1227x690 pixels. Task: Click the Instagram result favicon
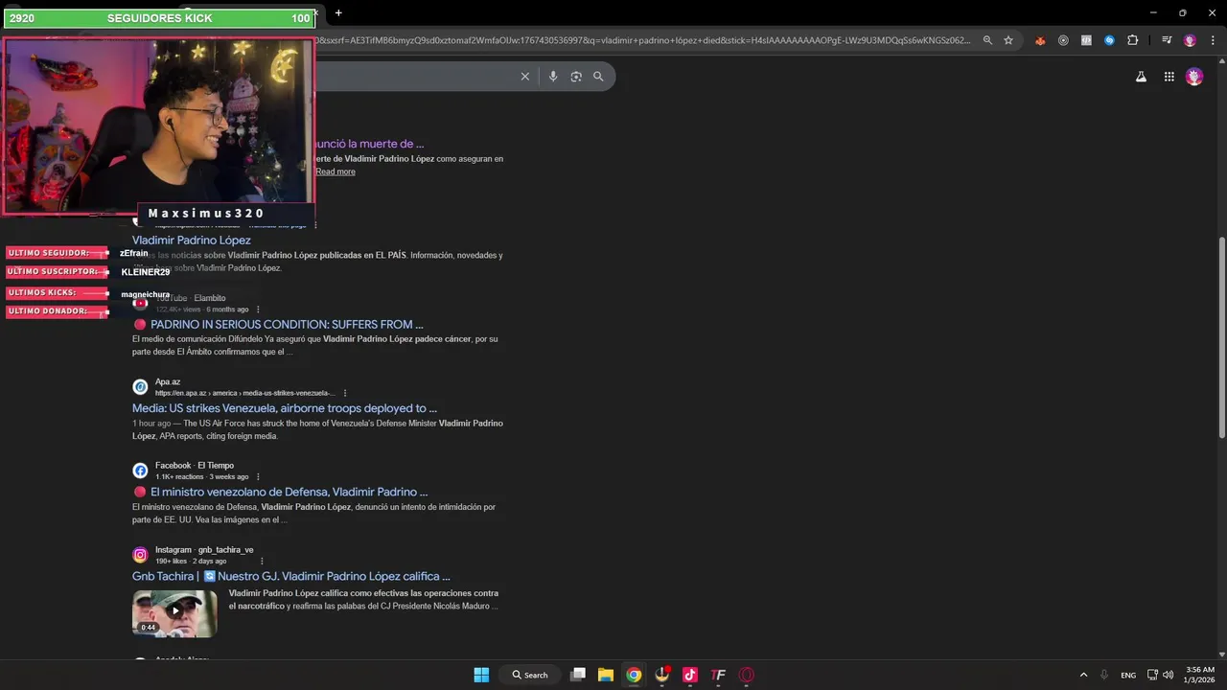pyautogui.click(x=140, y=555)
